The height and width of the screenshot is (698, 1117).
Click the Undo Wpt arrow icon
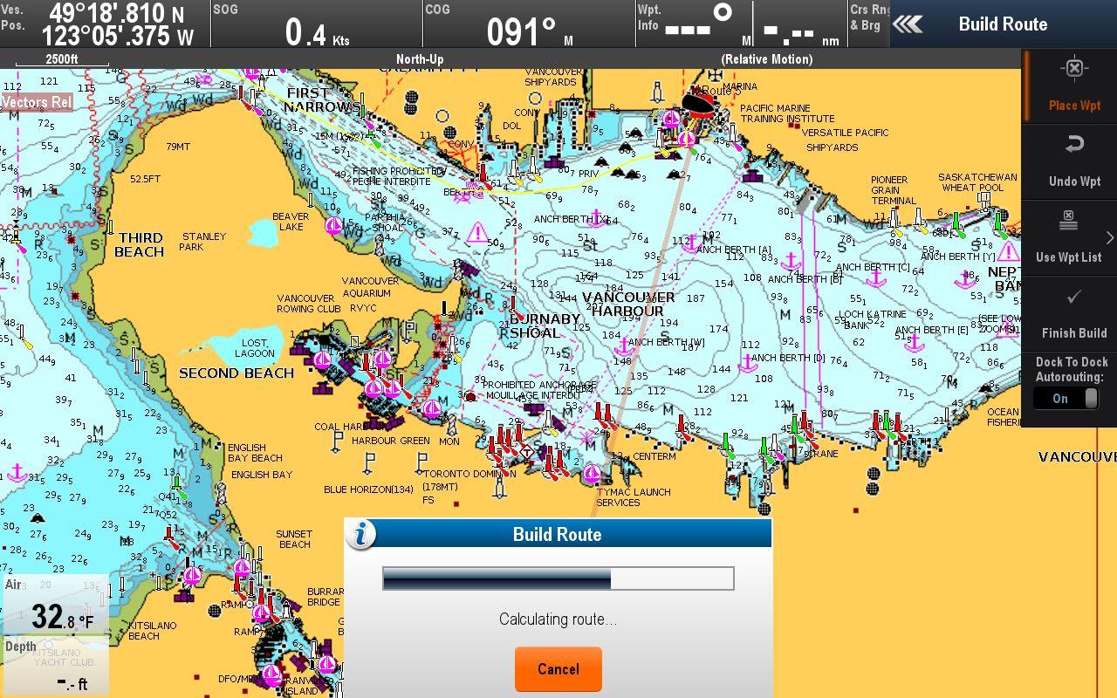[x=1074, y=144]
